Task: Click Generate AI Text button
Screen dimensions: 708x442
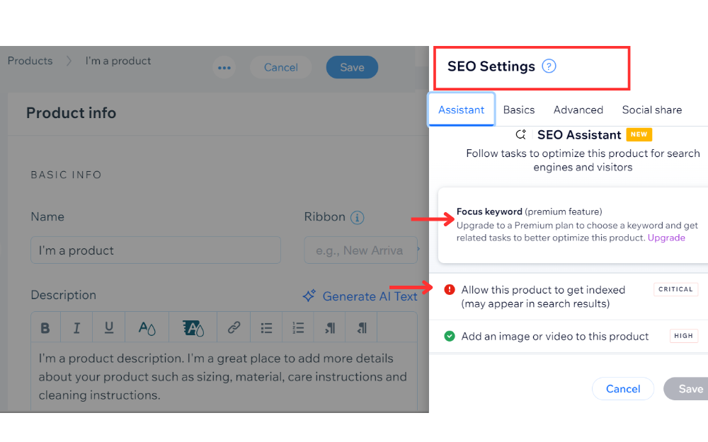Action: coord(360,296)
